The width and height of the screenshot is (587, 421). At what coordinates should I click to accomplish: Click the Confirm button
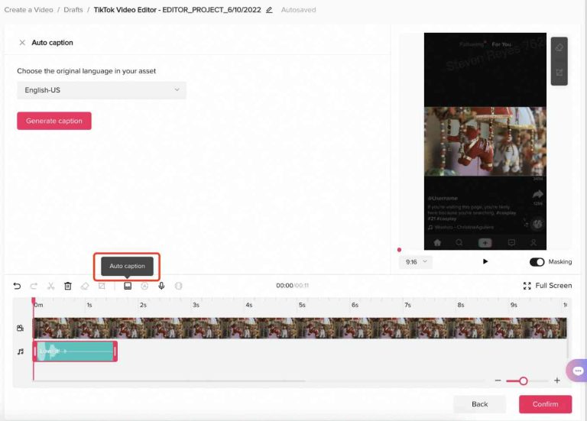pyautogui.click(x=545, y=404)
